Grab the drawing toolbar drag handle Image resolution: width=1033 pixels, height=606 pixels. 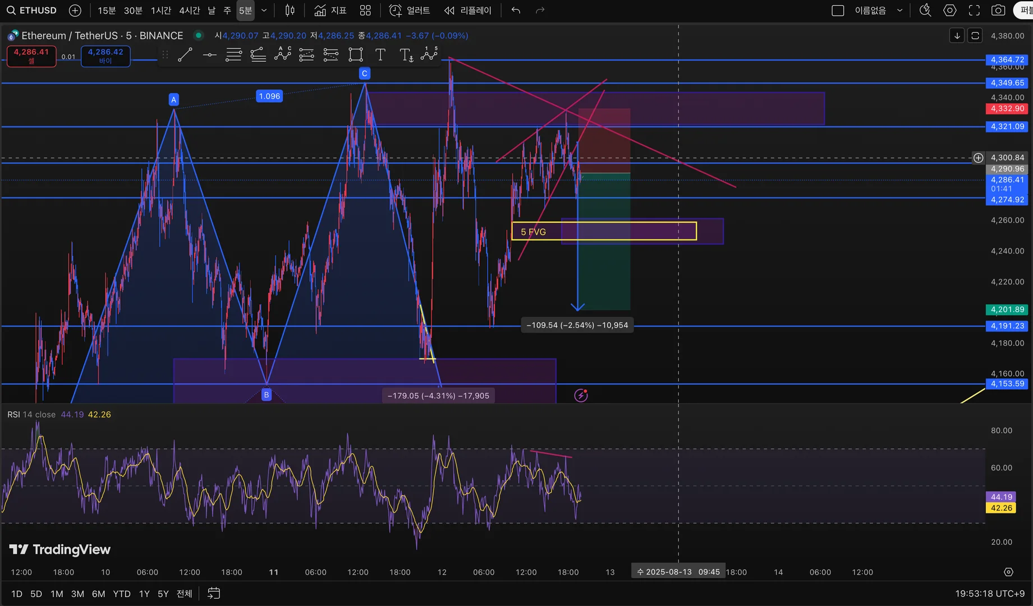(x=165, y=55)
